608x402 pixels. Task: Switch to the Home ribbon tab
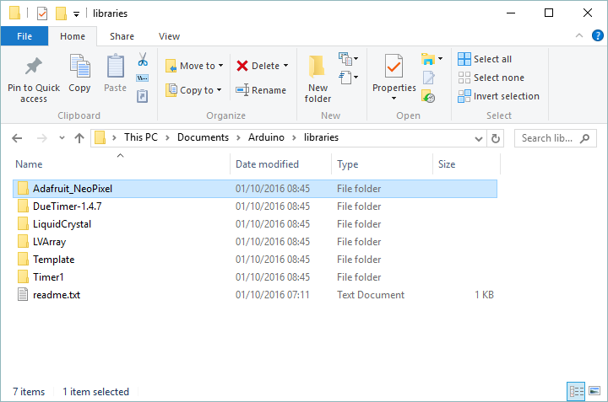coord(73,36)
